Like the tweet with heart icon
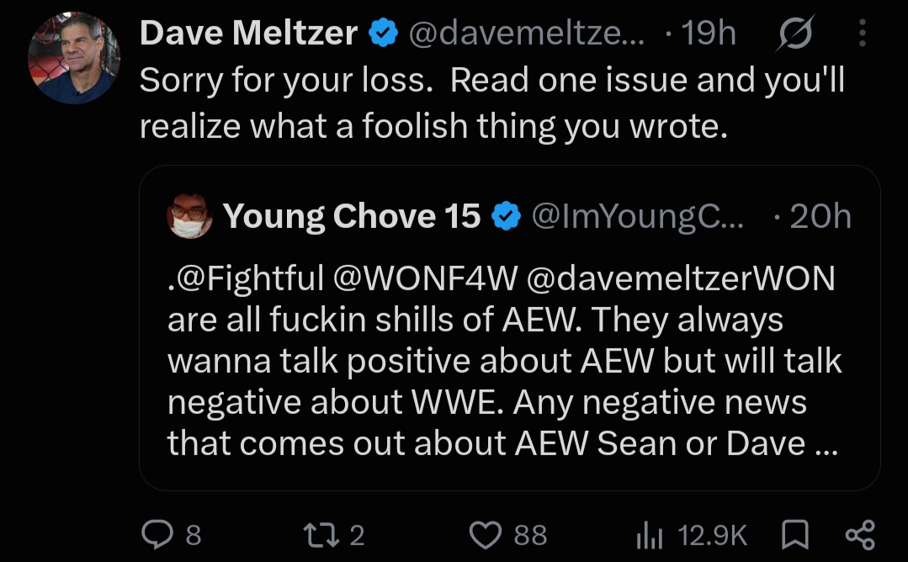Viewport: 908px width, 562px height. [485, 534]
